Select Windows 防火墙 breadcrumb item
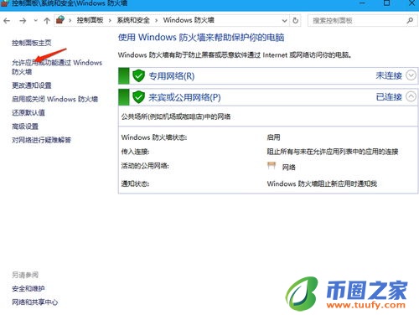 (x=189, y=20)
